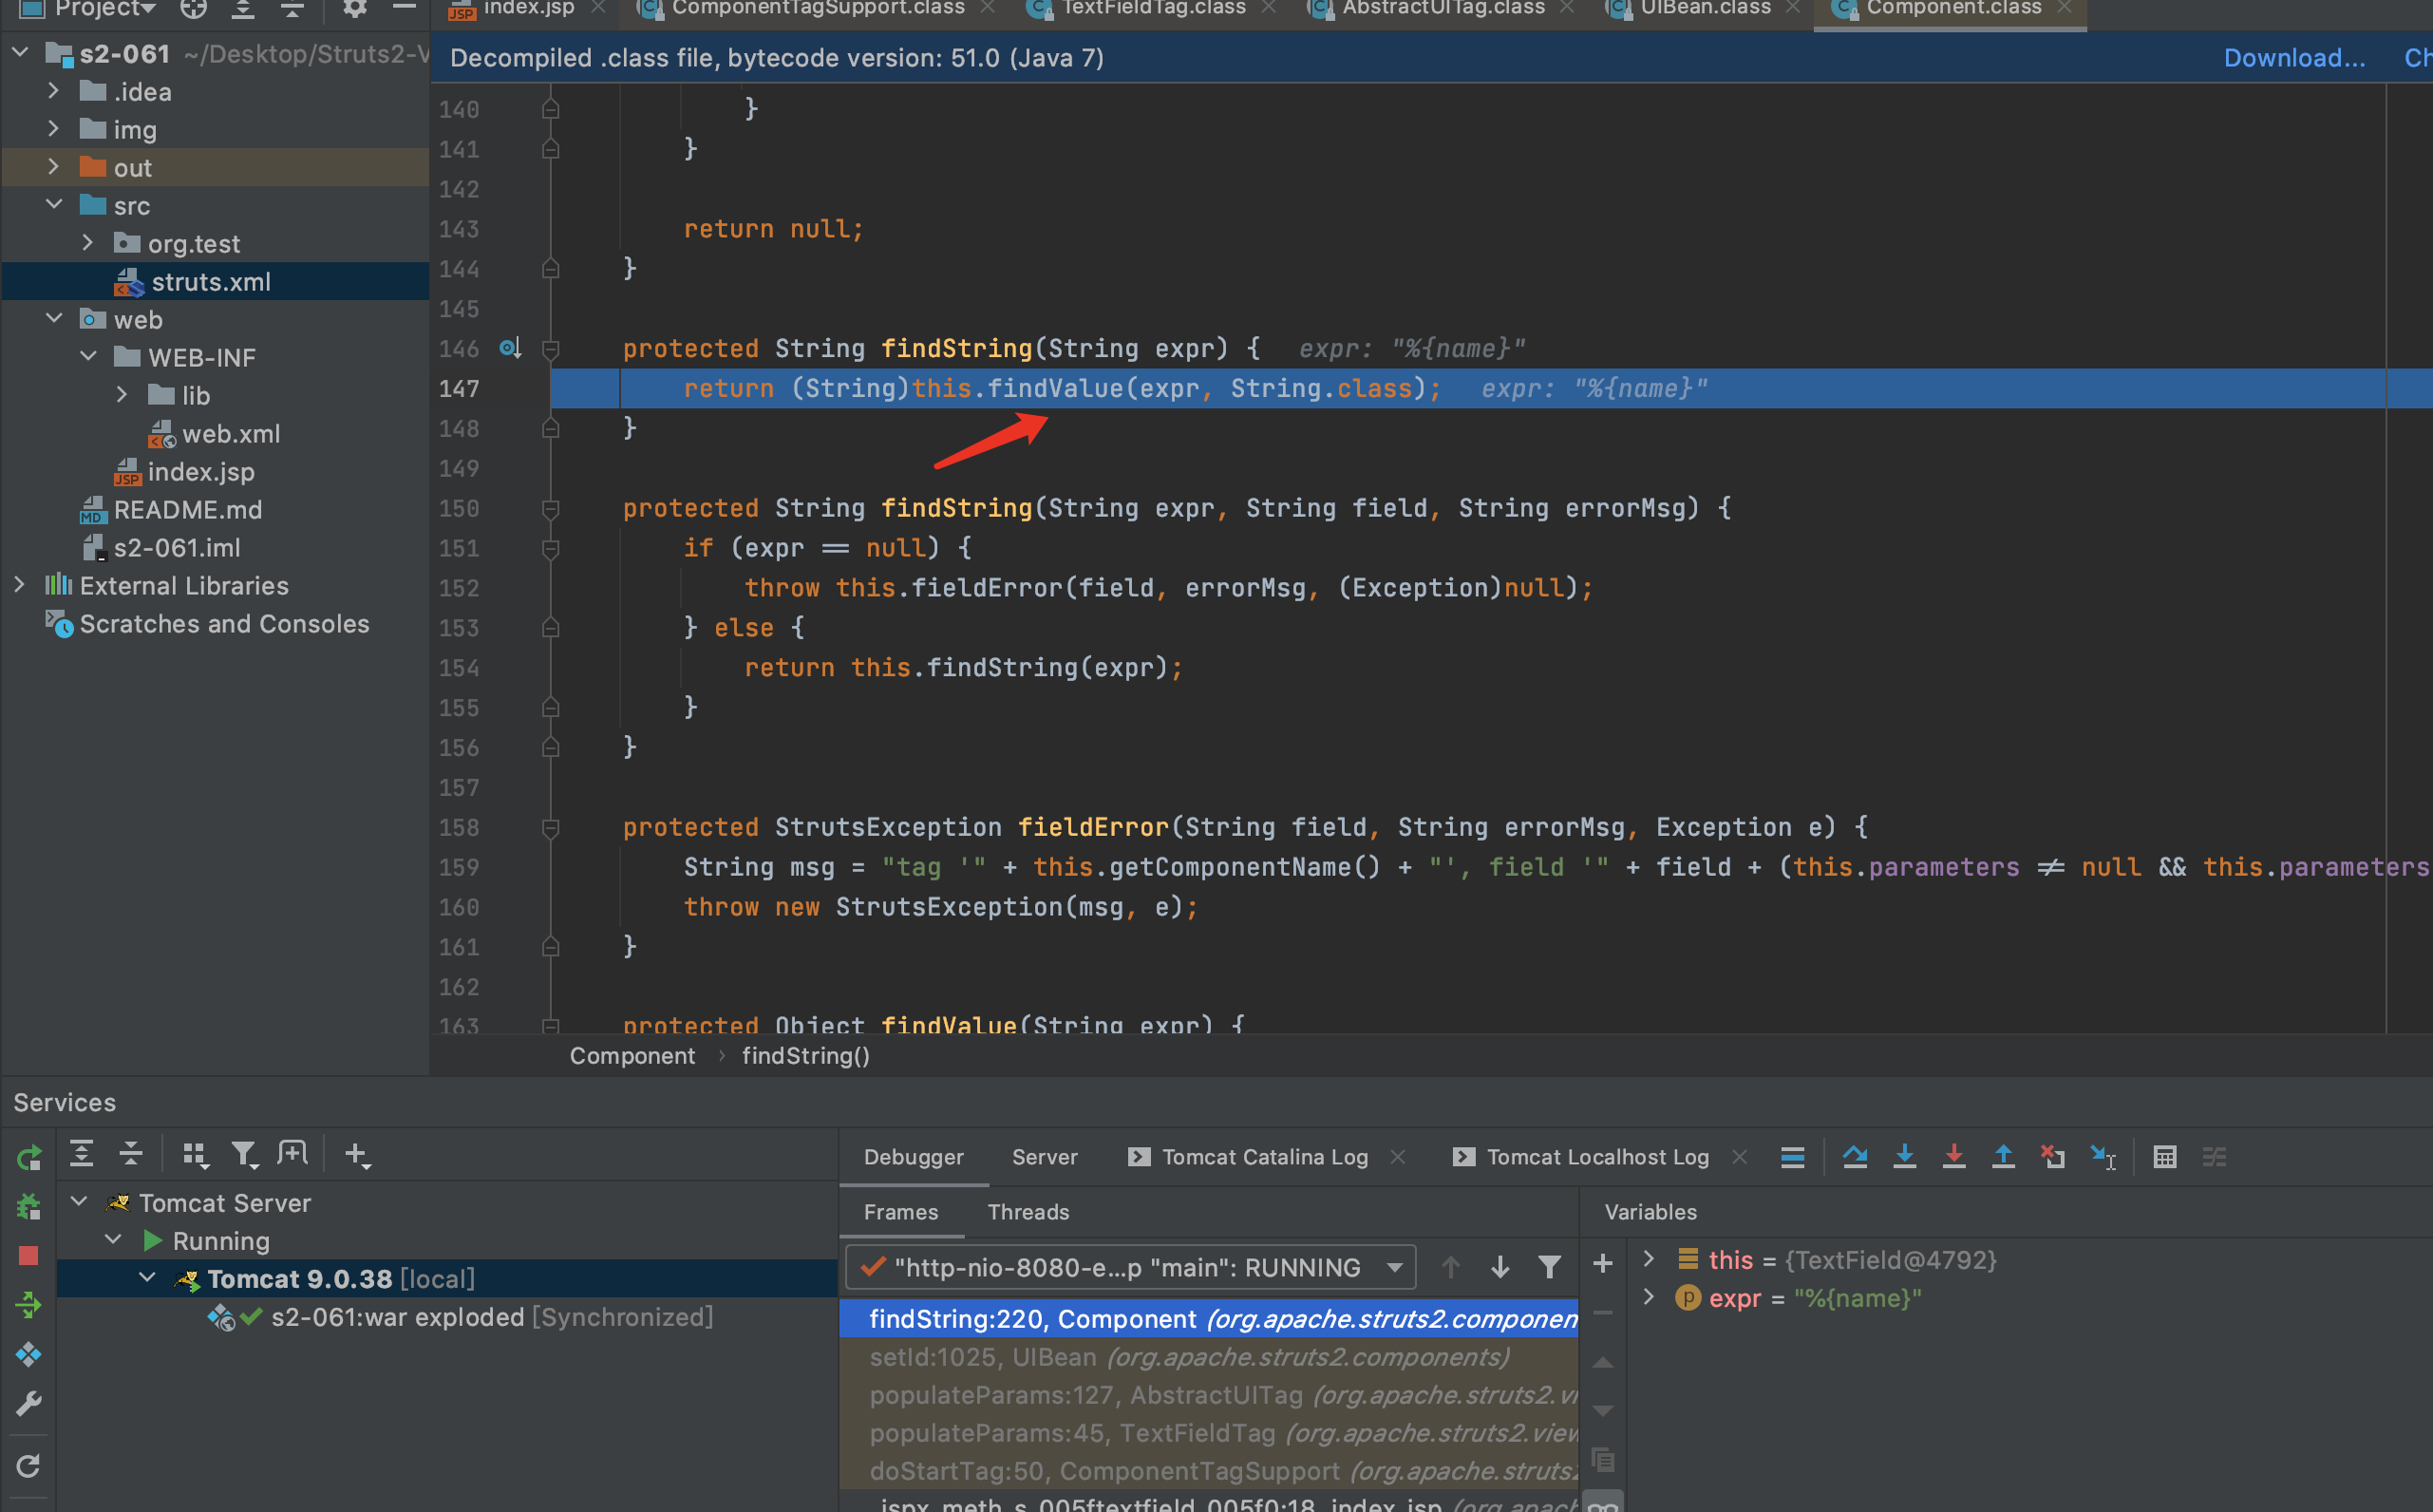Click the Run to Cursor icon
The height and width of the screenshot is (1512, 2433).
pyautogui.click(x=2103, y=1157)
